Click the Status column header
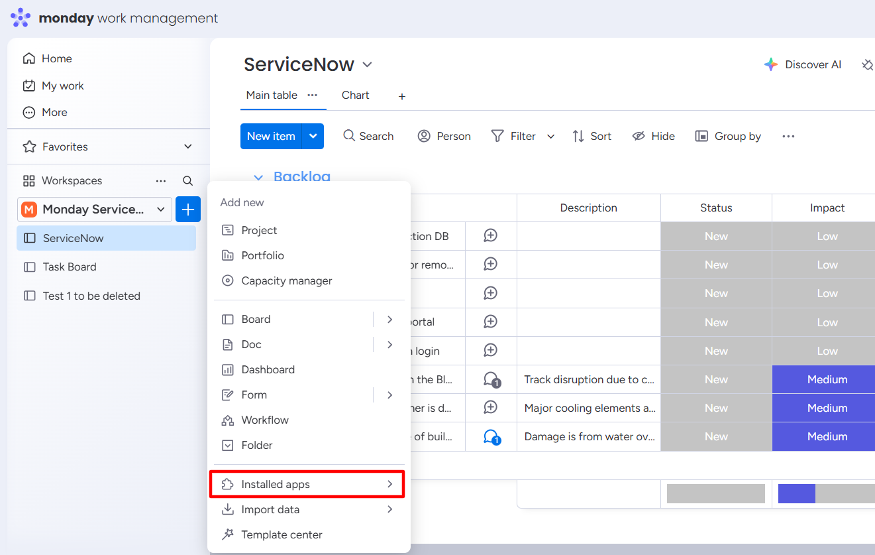This screenshot has height=555, width=875. (x=716, y=208)
